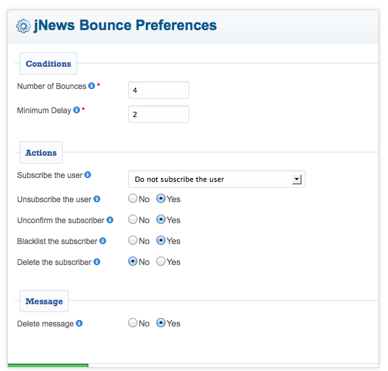Focus the Minimum Delay input field
Image resolution: width=388 pixels, height=371 pixels.
pyautogui.click(x=158, y=114)
